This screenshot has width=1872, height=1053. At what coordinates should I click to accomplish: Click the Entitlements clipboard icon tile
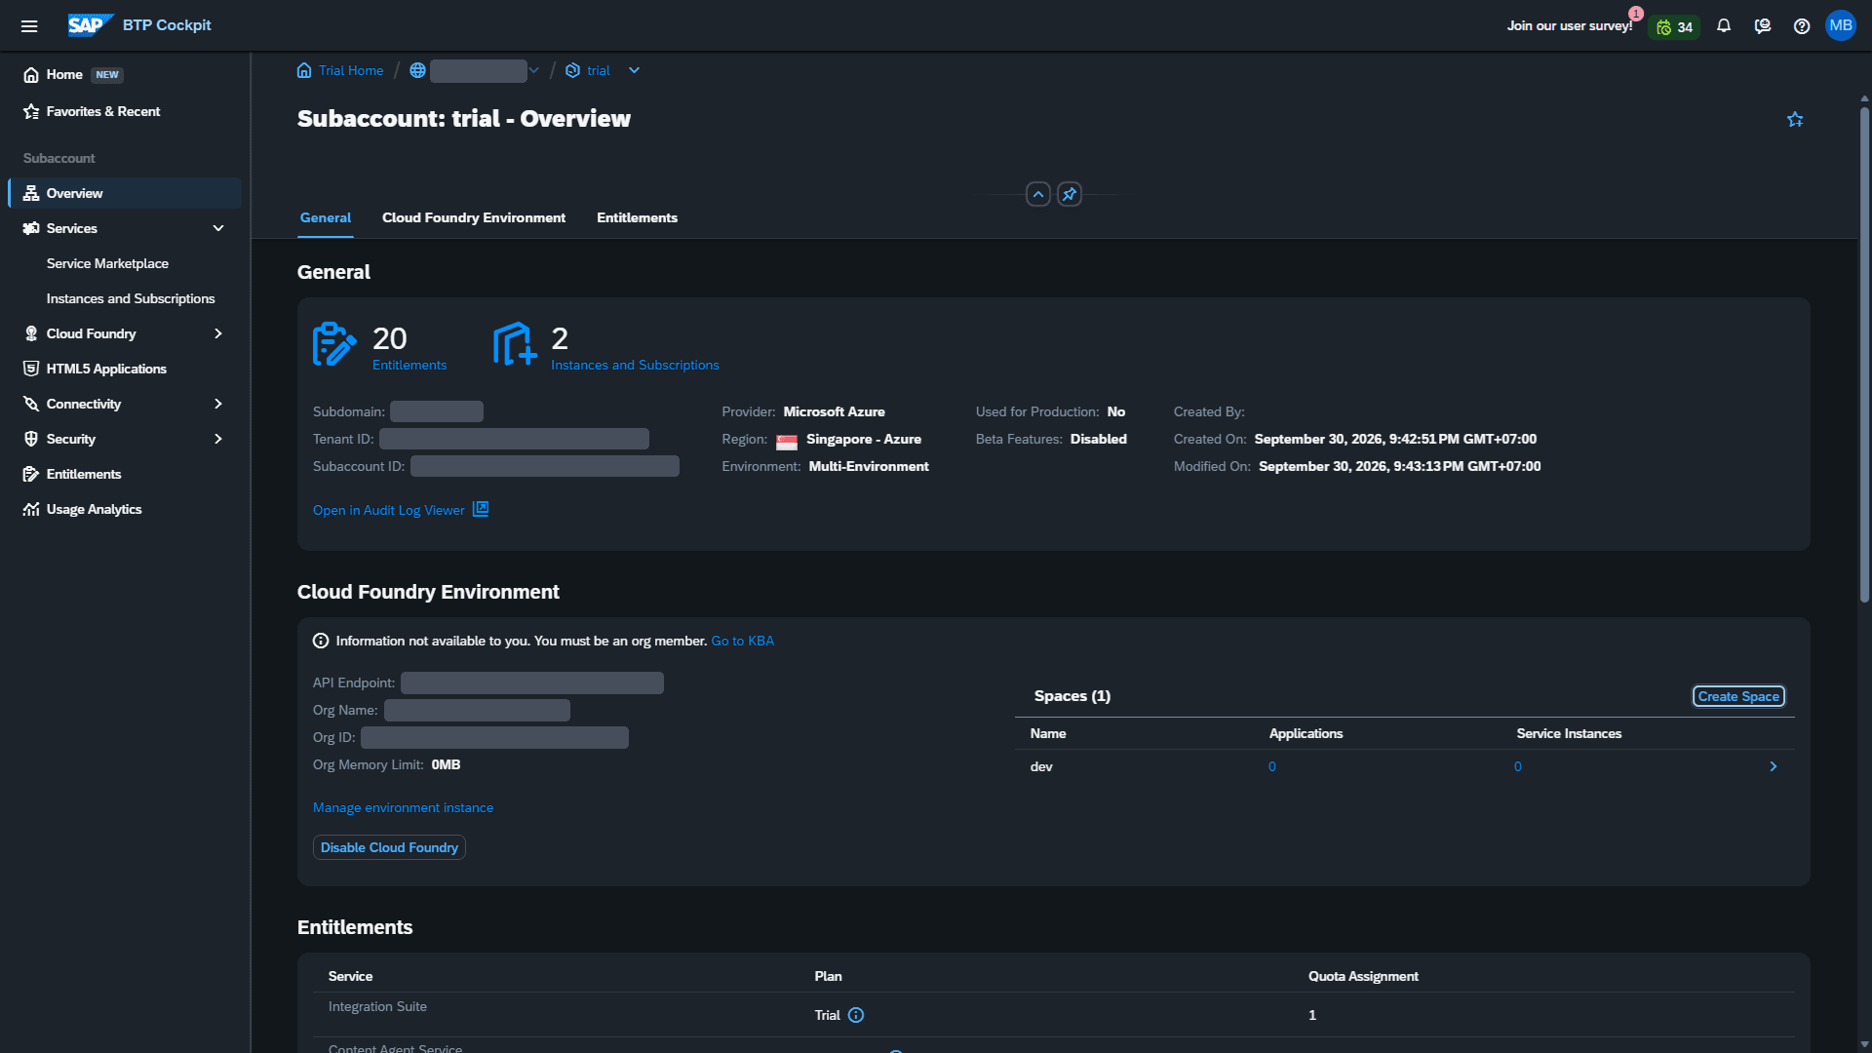click(x=334, y=344)
